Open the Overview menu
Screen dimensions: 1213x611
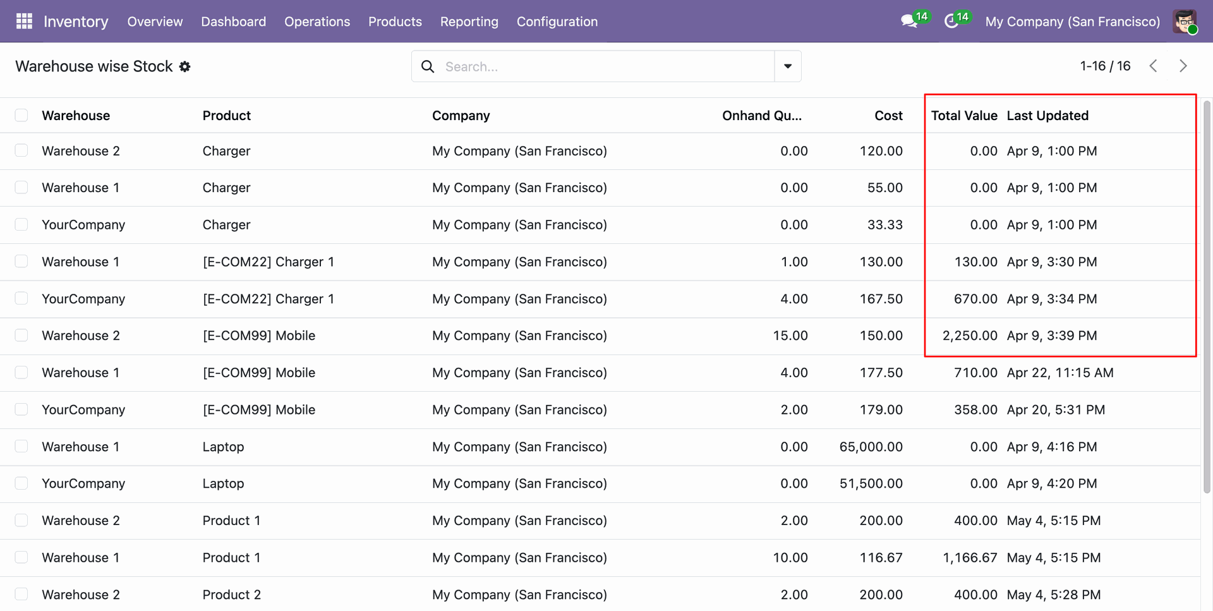click(155, 21)
